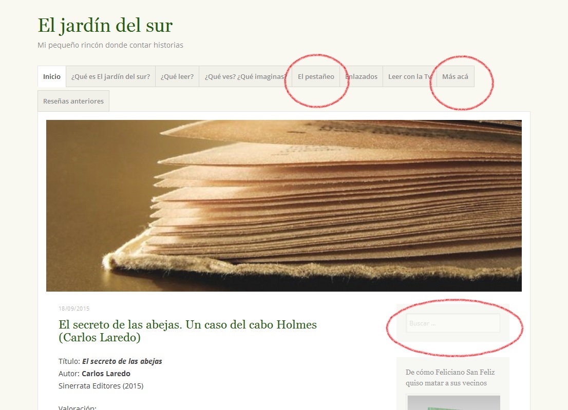Image resolution: width=568 pixels, height=410 pixels.
Task: Go to ¿Qué es El jardín del sur? page
Action: [110, 76]
